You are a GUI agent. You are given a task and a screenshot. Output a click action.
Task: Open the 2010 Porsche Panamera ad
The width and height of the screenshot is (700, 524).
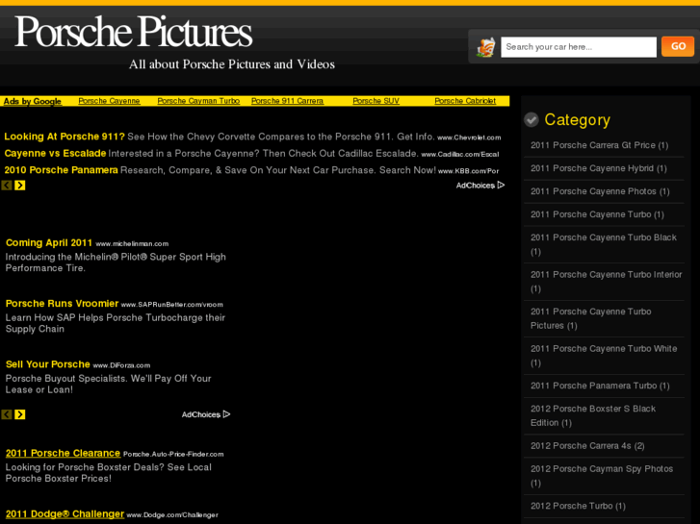pyautogui.click(x=62, y=170)
